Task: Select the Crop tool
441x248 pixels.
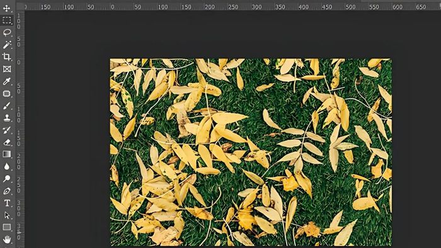Action: (7, 57)
